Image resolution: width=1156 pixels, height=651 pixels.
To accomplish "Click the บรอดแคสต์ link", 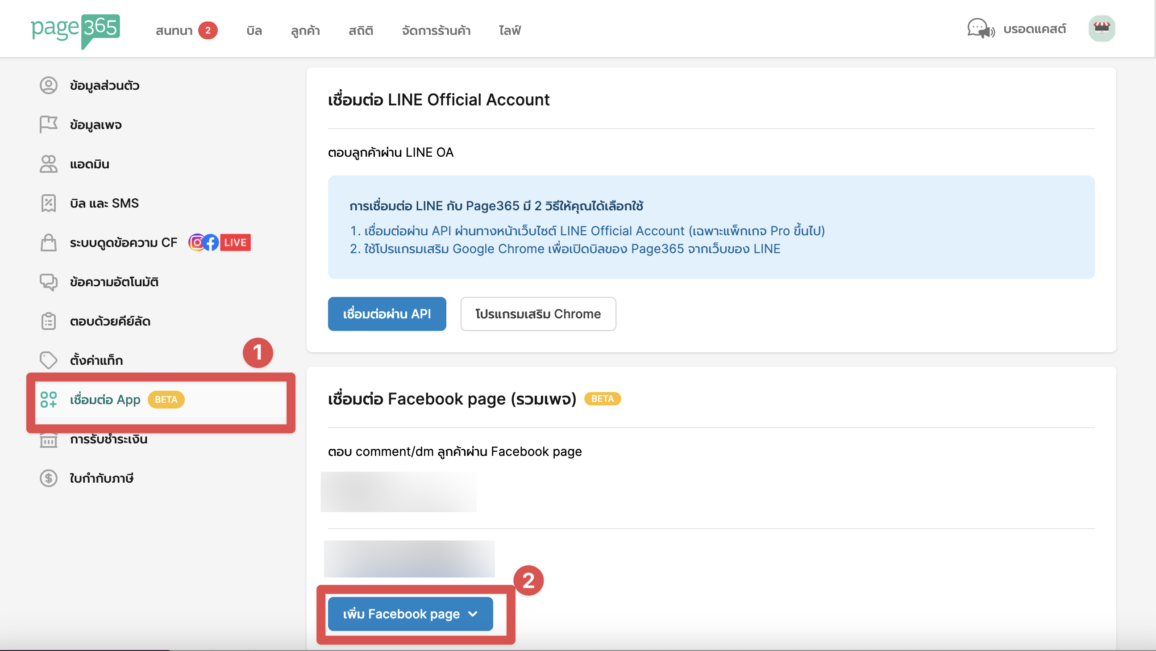I will pyautogui.click(x=1035, y=29).
